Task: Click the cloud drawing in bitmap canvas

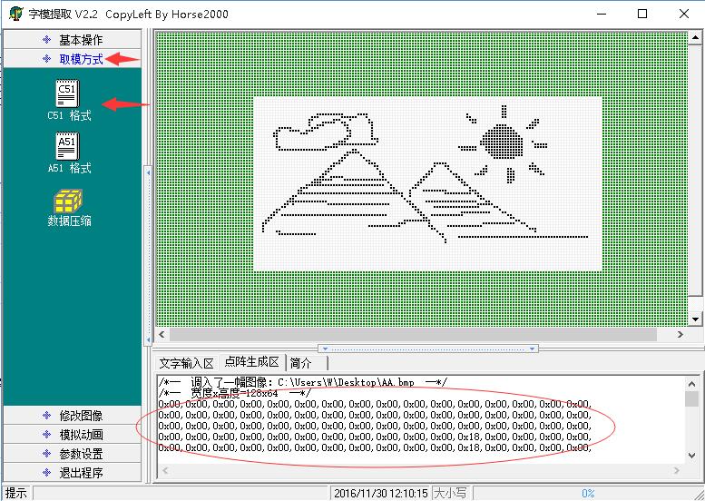Action: [x=326, y=132]
